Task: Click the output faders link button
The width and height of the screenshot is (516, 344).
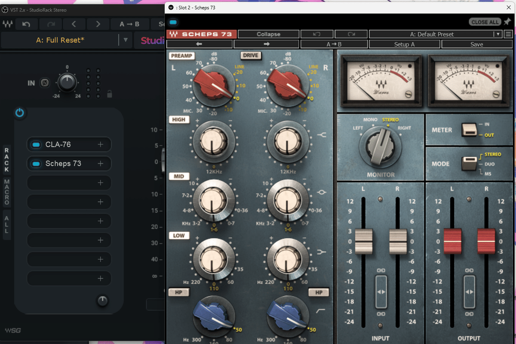Action: click(469, 292)
